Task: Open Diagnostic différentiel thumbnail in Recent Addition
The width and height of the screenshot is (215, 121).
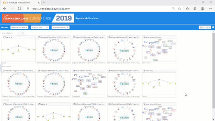Action: click(x=89, y=50)
